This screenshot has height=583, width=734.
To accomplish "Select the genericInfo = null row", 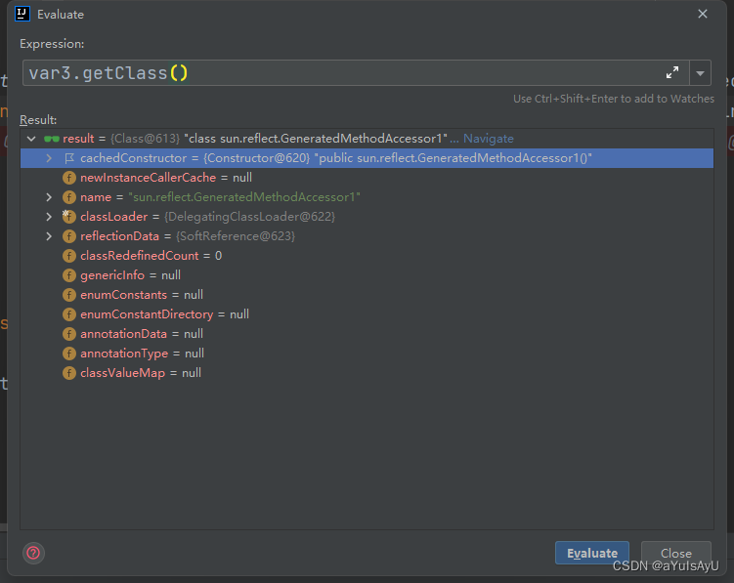I will pos(367,275).
